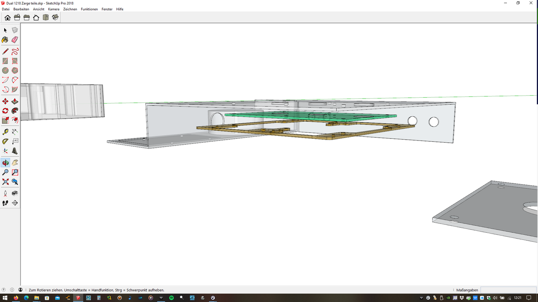The image size is (538, 302).
Task: Select the Kreis (Circle) tool
Action: pyautogui.click(x=5, y=70)
